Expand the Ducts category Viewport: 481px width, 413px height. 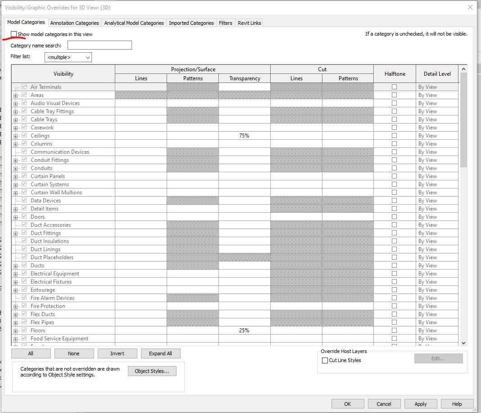tap(15, 265)
